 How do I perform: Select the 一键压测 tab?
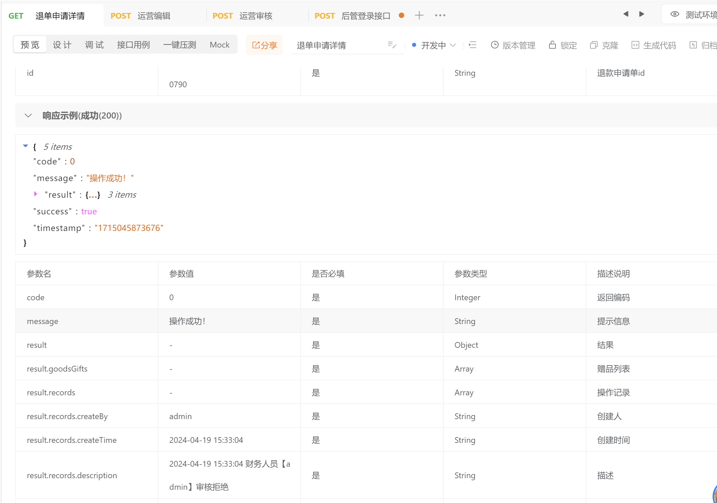coord(180,45)
